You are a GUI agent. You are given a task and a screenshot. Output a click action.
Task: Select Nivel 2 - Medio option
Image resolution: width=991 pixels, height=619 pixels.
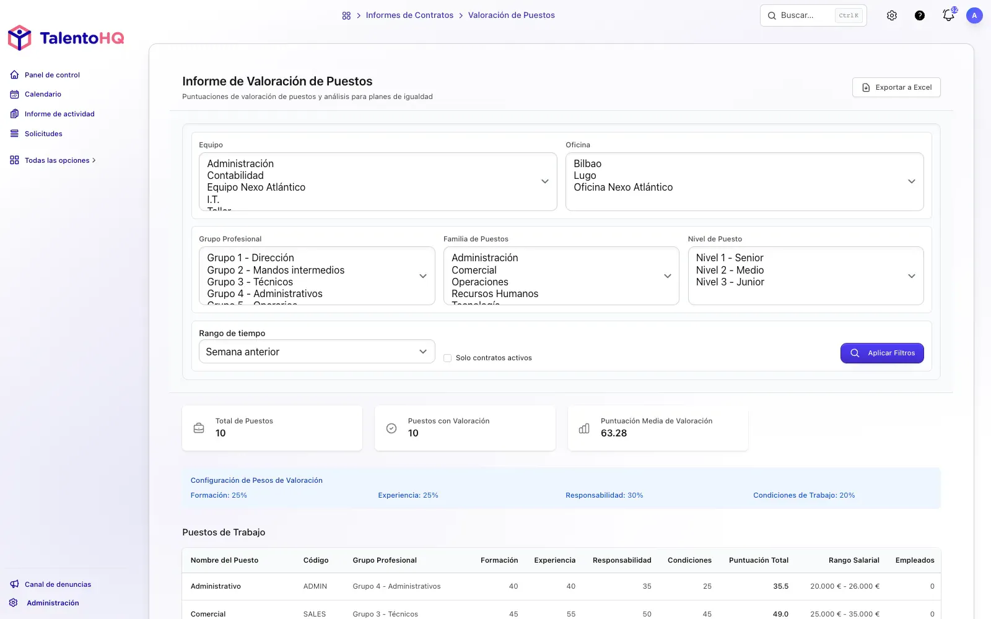click(730, 270)
